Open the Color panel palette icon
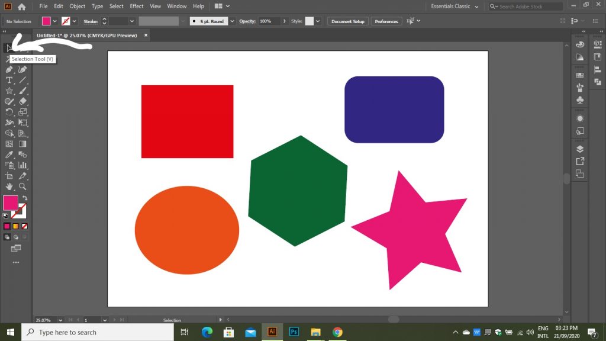 click(x=580, y=44)
